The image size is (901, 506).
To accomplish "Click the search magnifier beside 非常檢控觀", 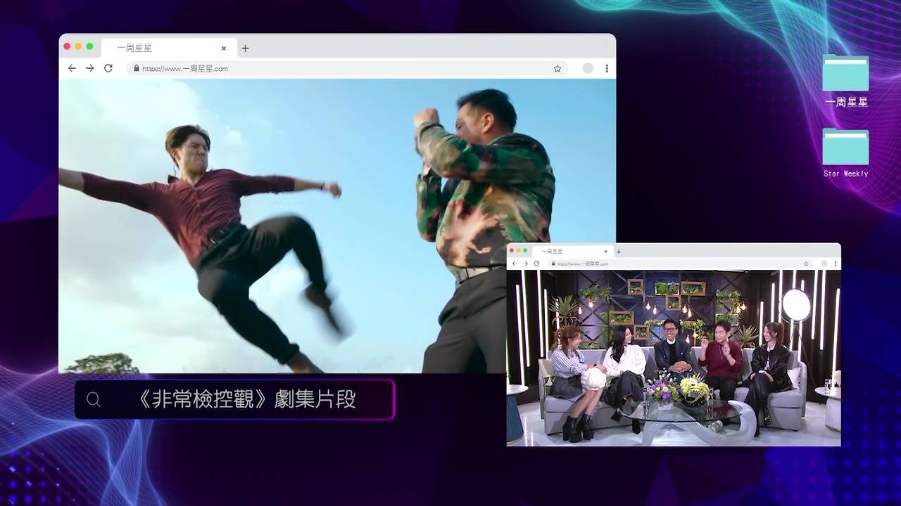I will pyautogui.click(x=94, y=400).
